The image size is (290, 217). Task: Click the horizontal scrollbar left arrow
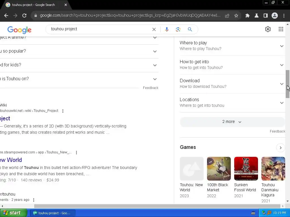[x=2, y=206]
